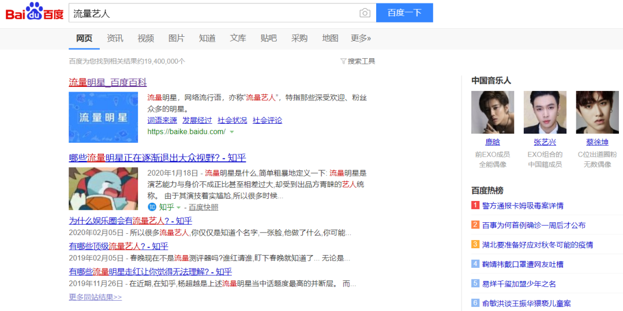Expand arrow next to baike.baidu.com URL

coord(232,132)
